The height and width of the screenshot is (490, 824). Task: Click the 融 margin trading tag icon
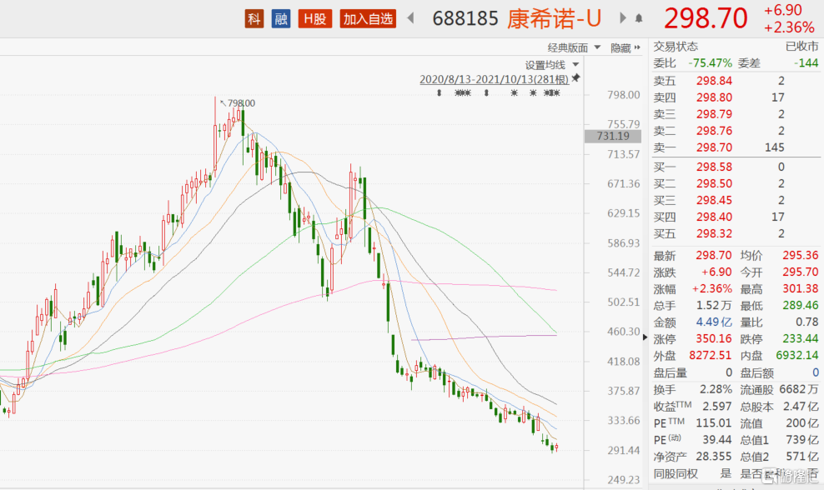(281, 18)
